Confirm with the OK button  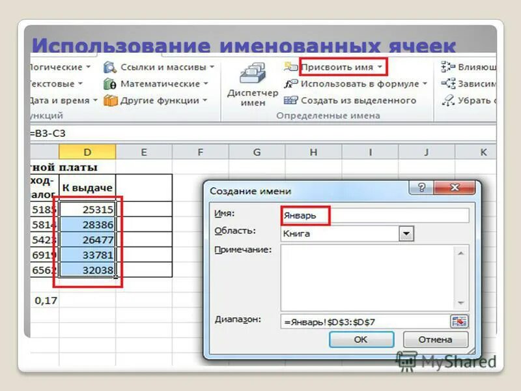(x=361, y=340)
